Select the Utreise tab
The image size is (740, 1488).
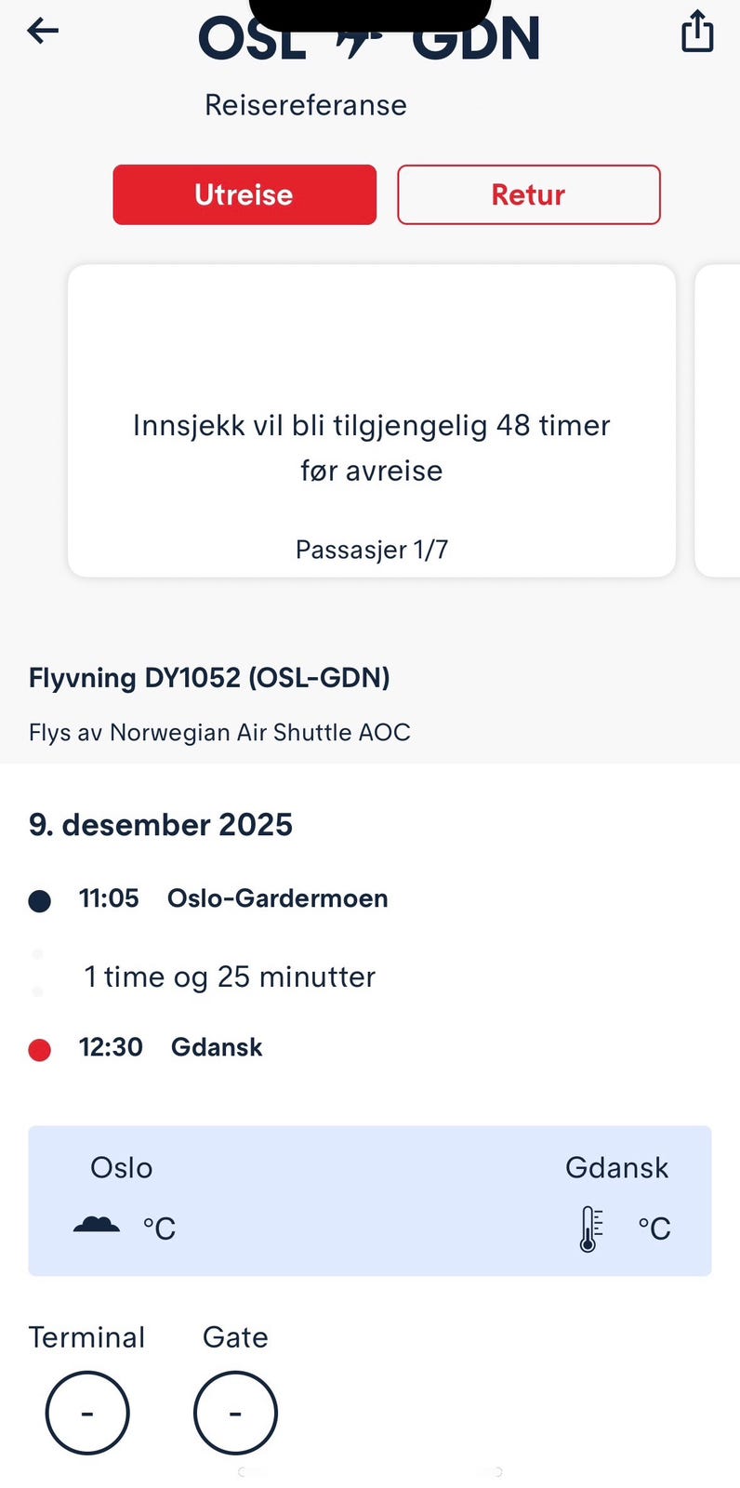point(244,194)
